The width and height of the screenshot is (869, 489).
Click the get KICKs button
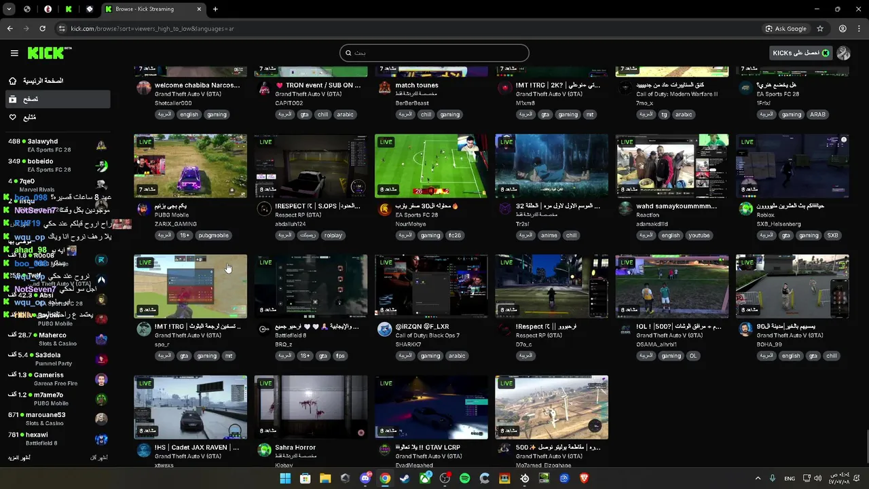[800, 53]
